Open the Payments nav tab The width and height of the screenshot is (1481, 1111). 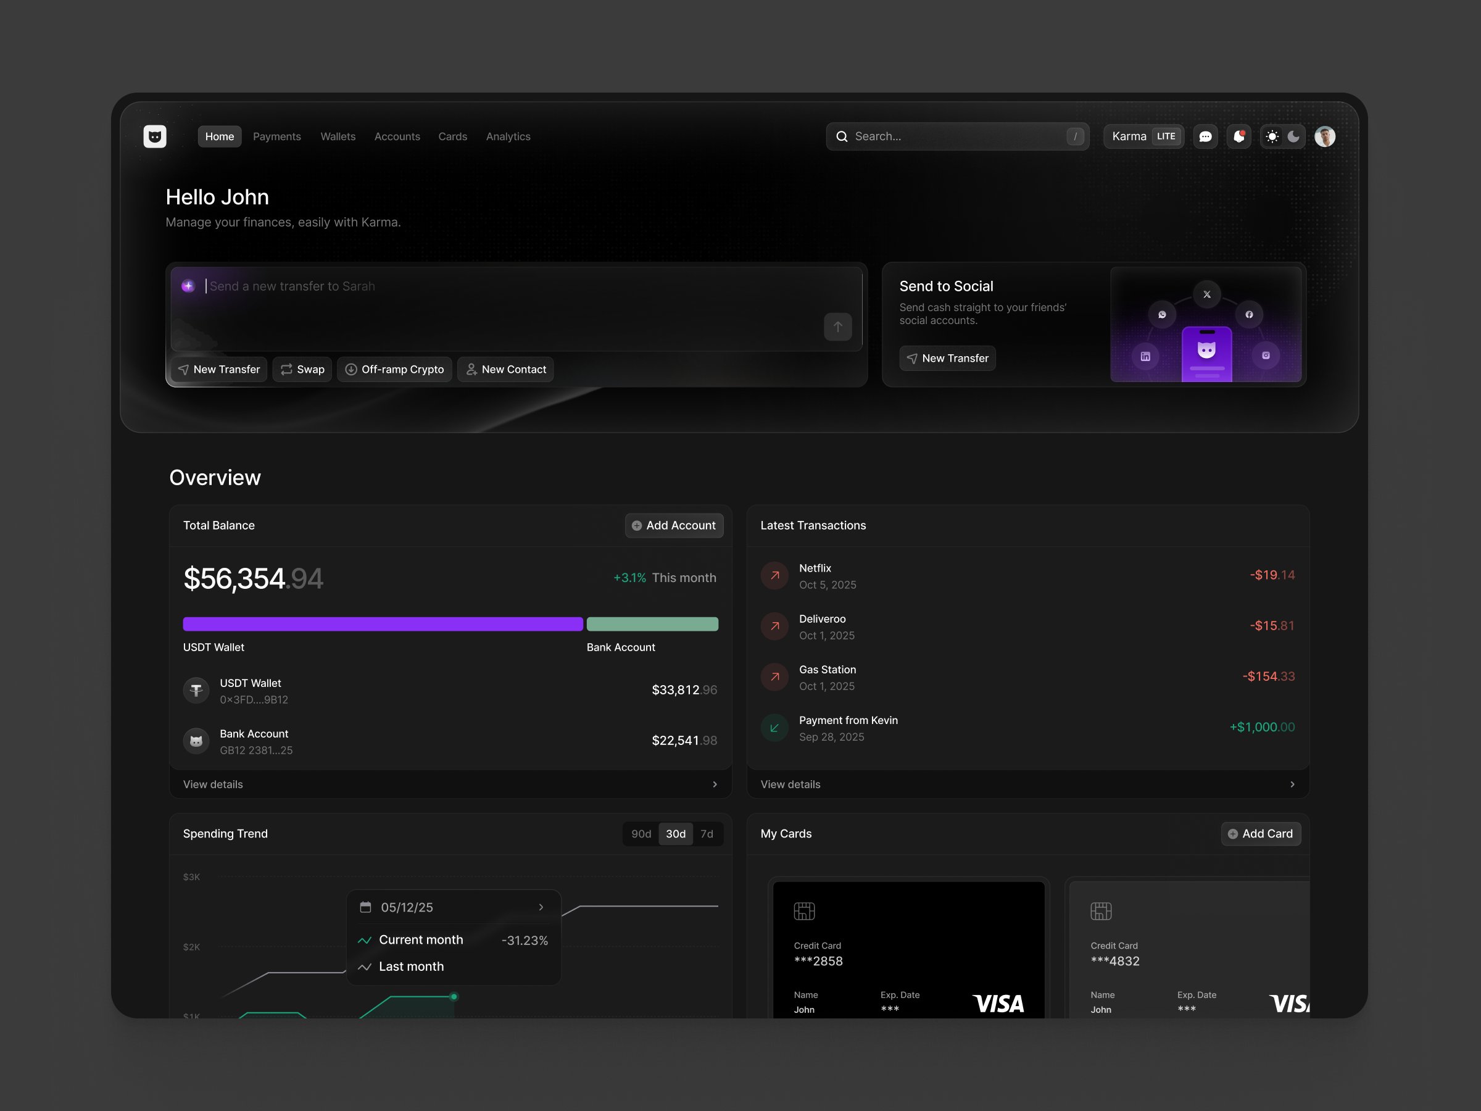(x=276, y=136)
